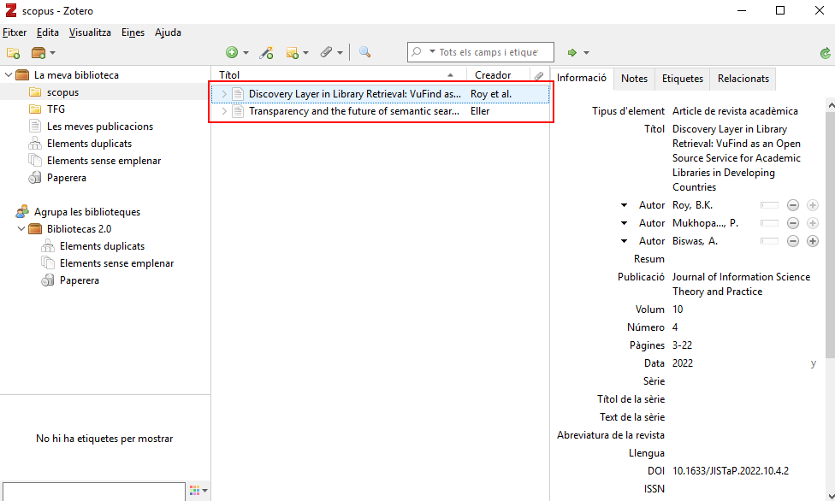Open the tag selector colored grid menu
Screen dimensions: 835x501
coord(198,491)
